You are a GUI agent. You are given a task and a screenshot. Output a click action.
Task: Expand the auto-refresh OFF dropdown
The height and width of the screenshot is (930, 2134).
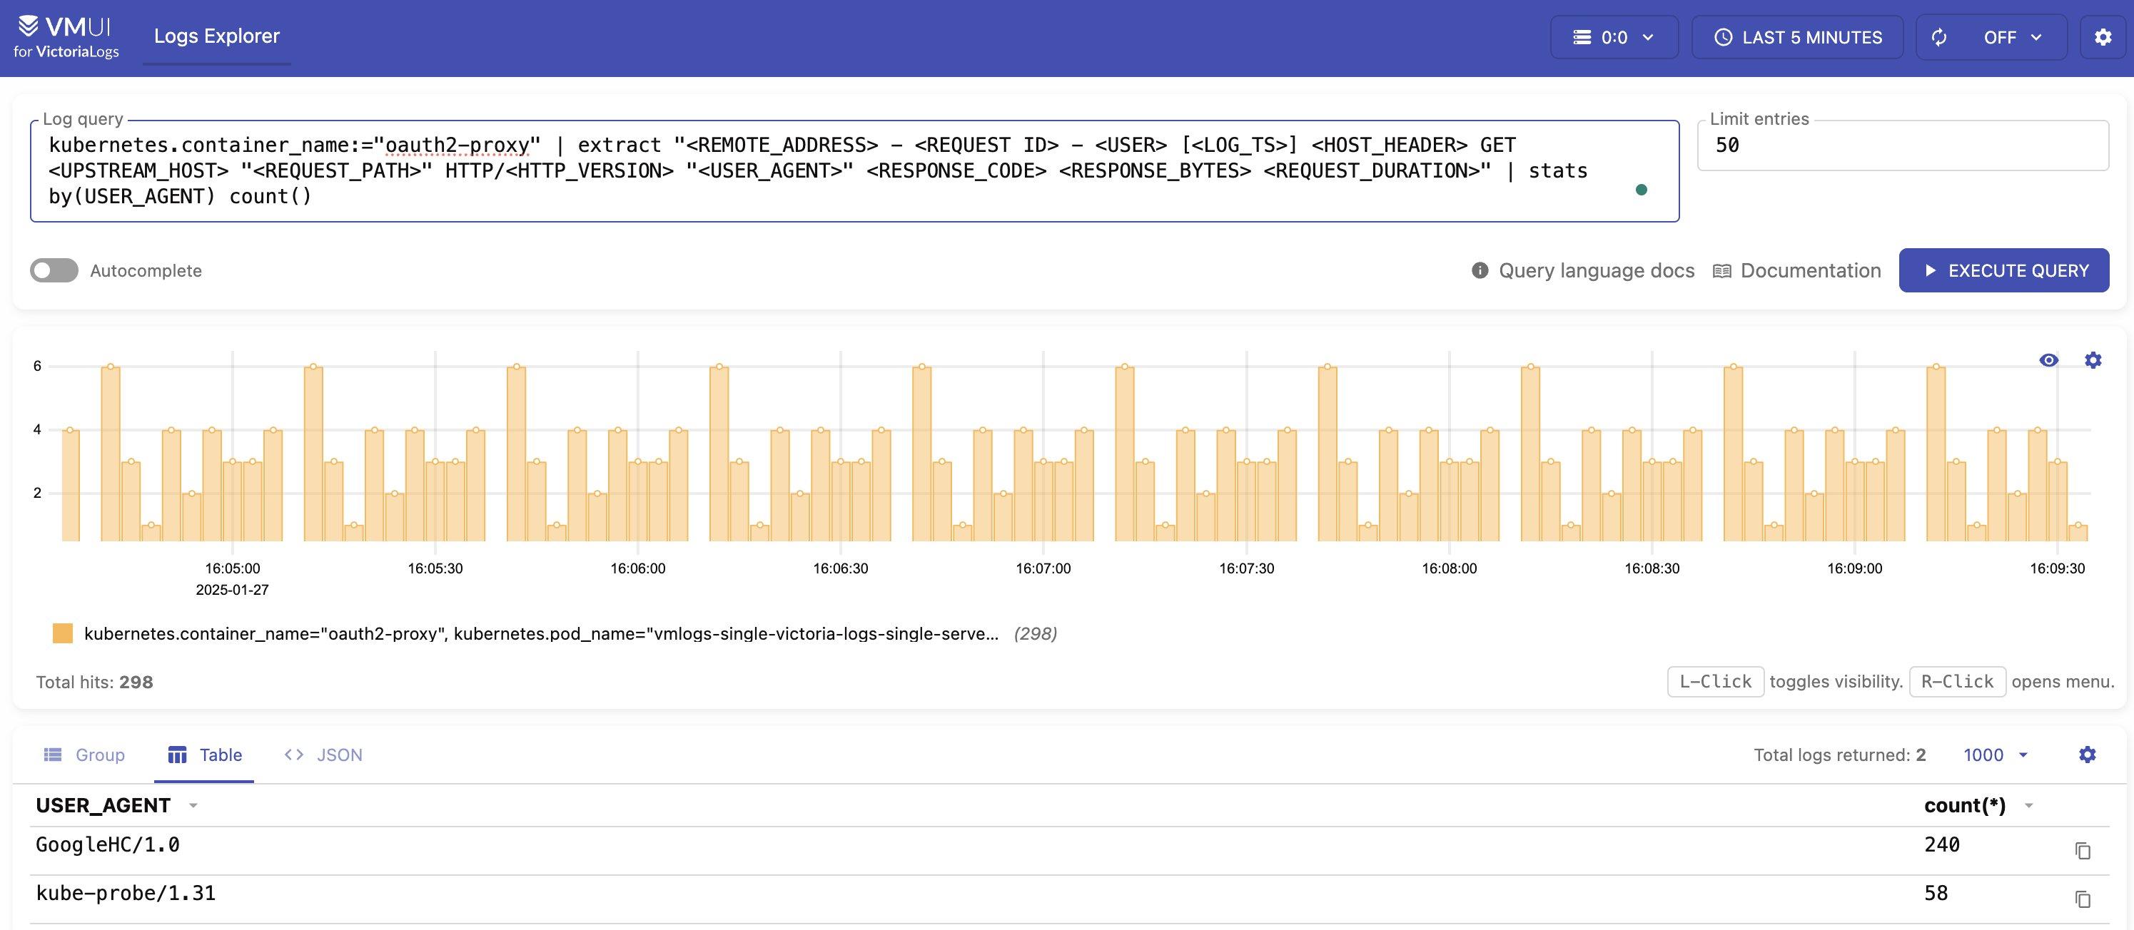click(2012, 37)
